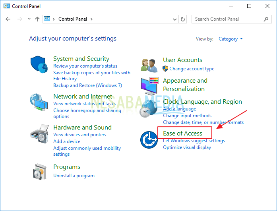Click the Network and Internet globe icon
277x211 pixels.
point(39,102)
